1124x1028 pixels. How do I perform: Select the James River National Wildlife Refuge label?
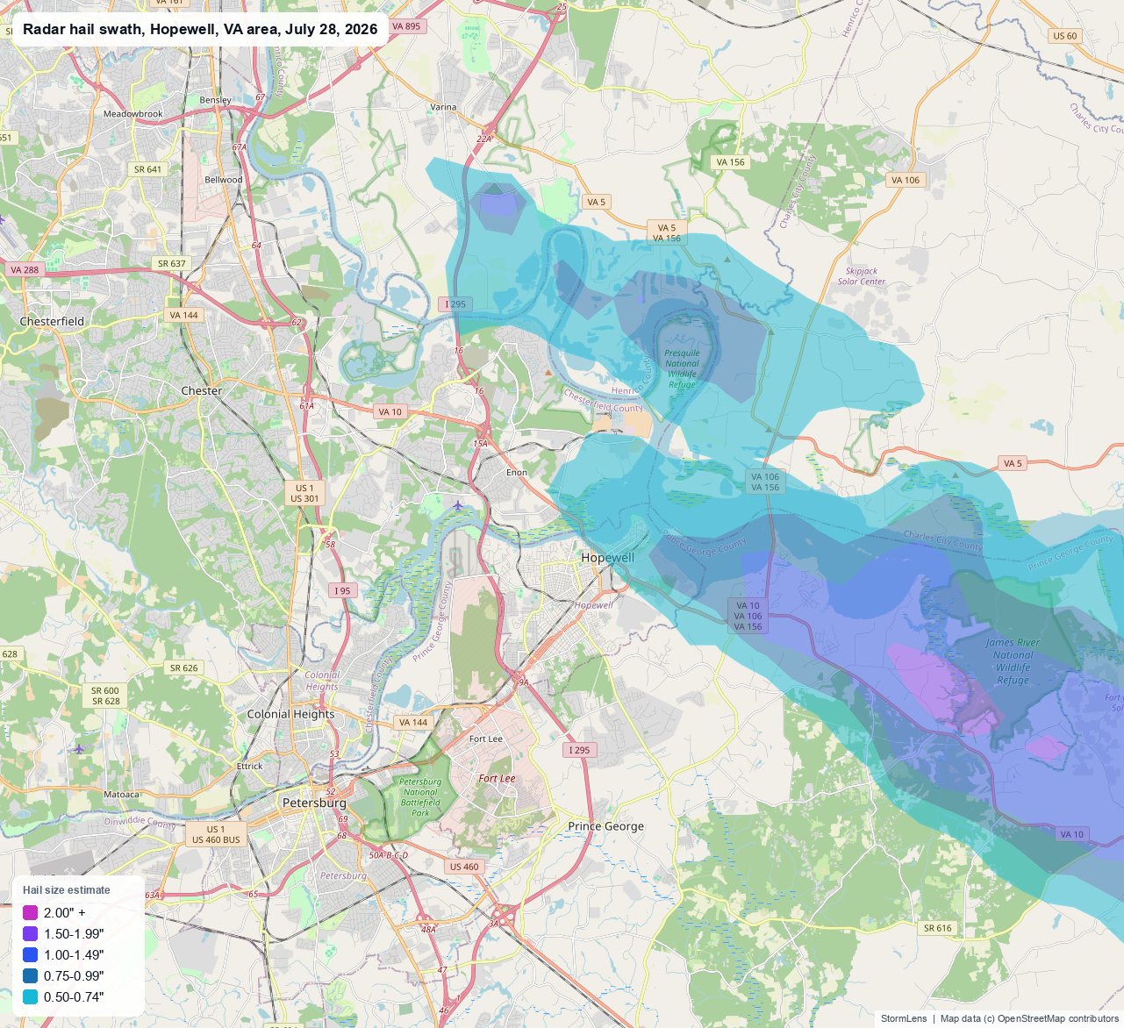coord(1013,661)
